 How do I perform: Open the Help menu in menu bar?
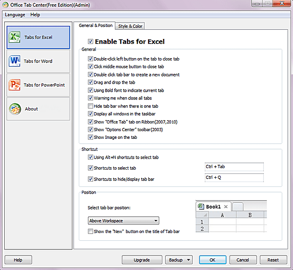[35, 14]
